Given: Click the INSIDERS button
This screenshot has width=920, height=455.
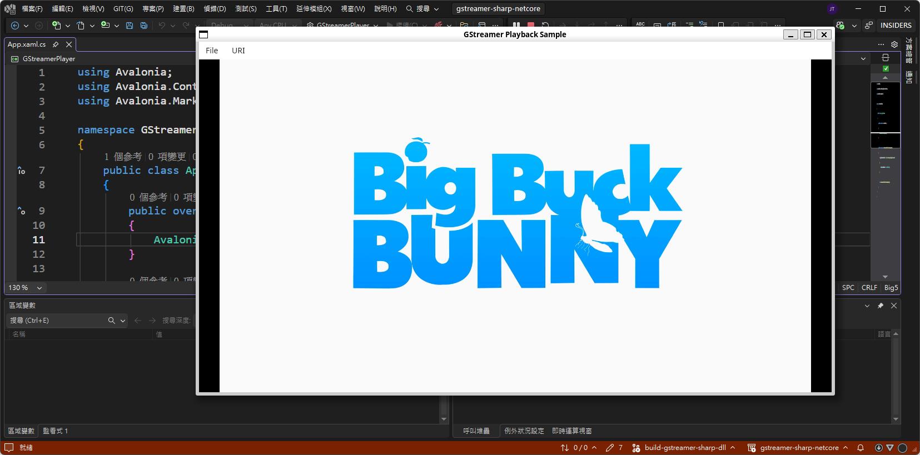Looking at the screenshot, I should click(x=896, y=26).
